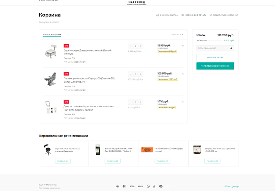The width and height of the screenshot is (275, 191).
Task: Open the orange test package thumbnail
Action: coord(147,150)
